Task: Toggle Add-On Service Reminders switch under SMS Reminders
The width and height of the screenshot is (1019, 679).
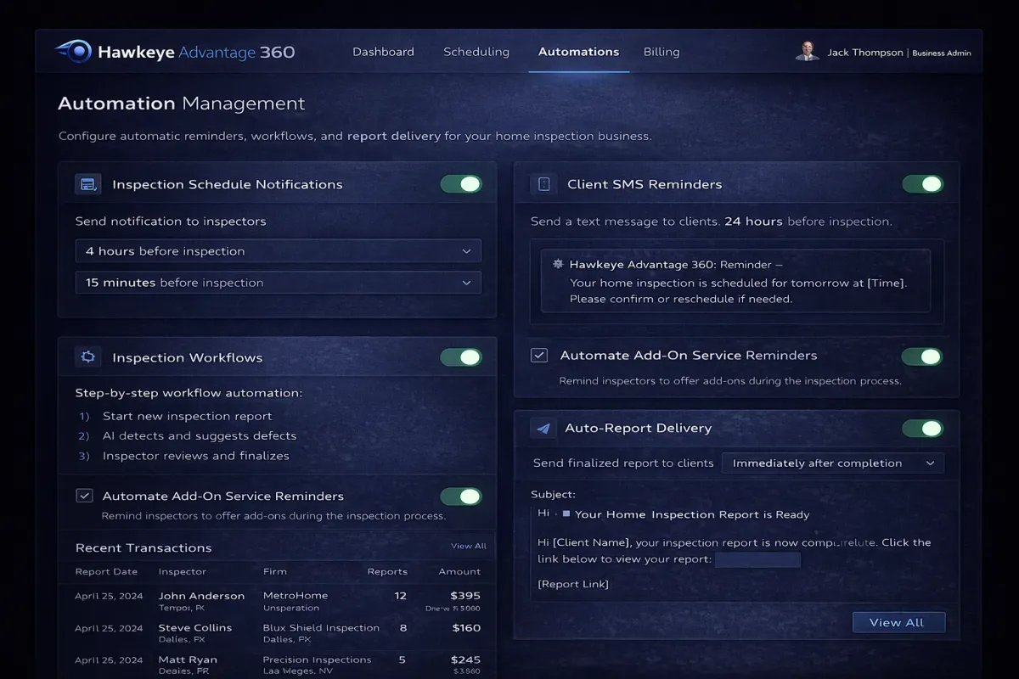Action: coord(922,356)
